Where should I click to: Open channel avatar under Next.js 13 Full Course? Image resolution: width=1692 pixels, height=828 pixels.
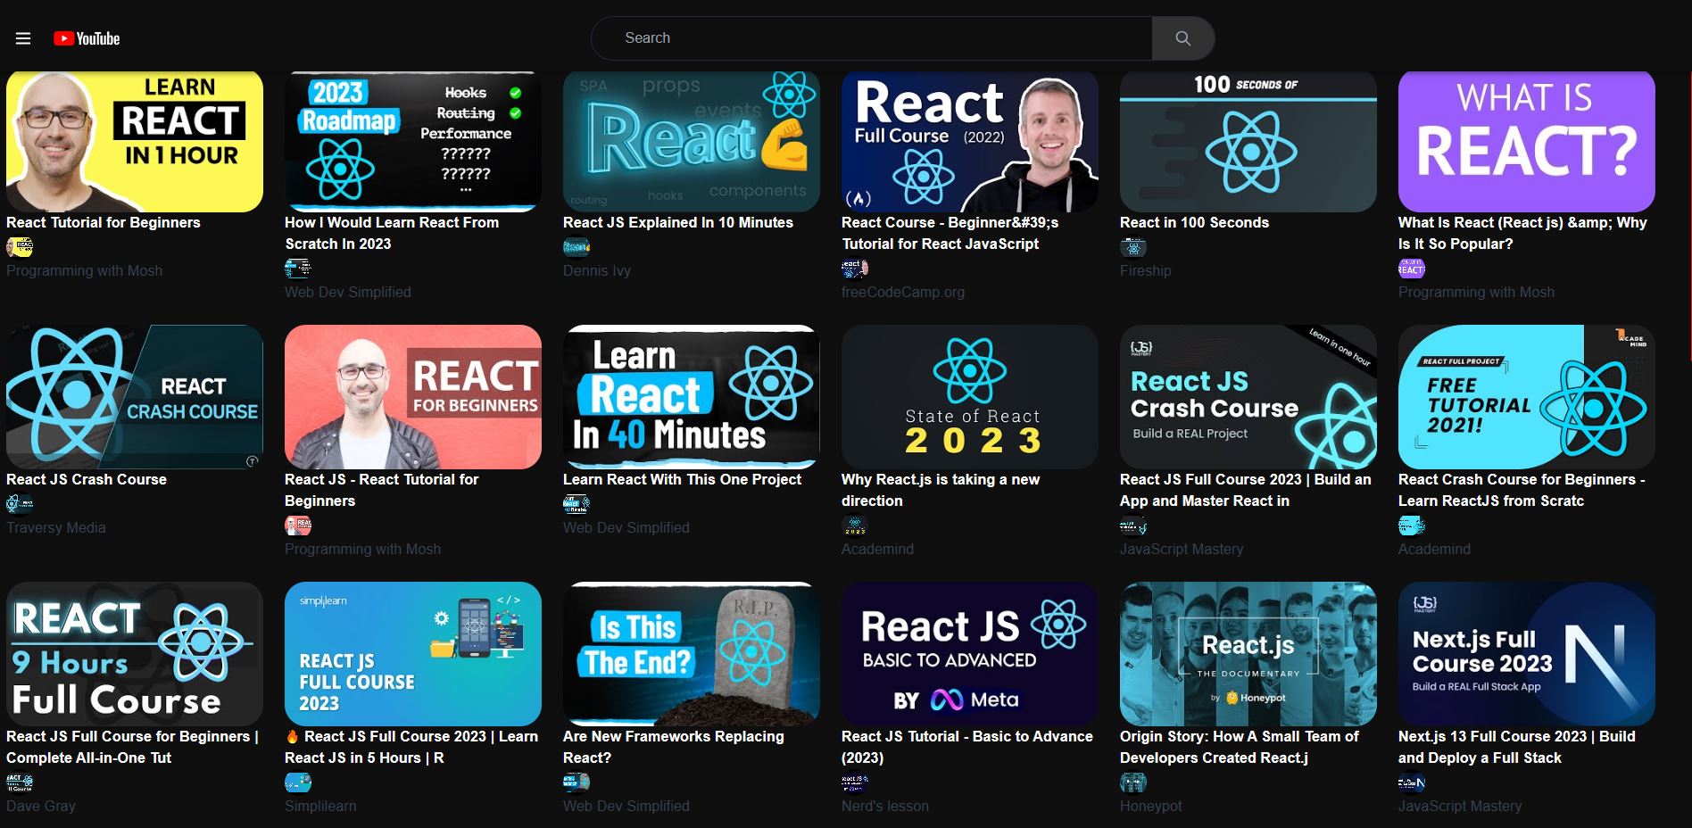(x=1412, y=782)
